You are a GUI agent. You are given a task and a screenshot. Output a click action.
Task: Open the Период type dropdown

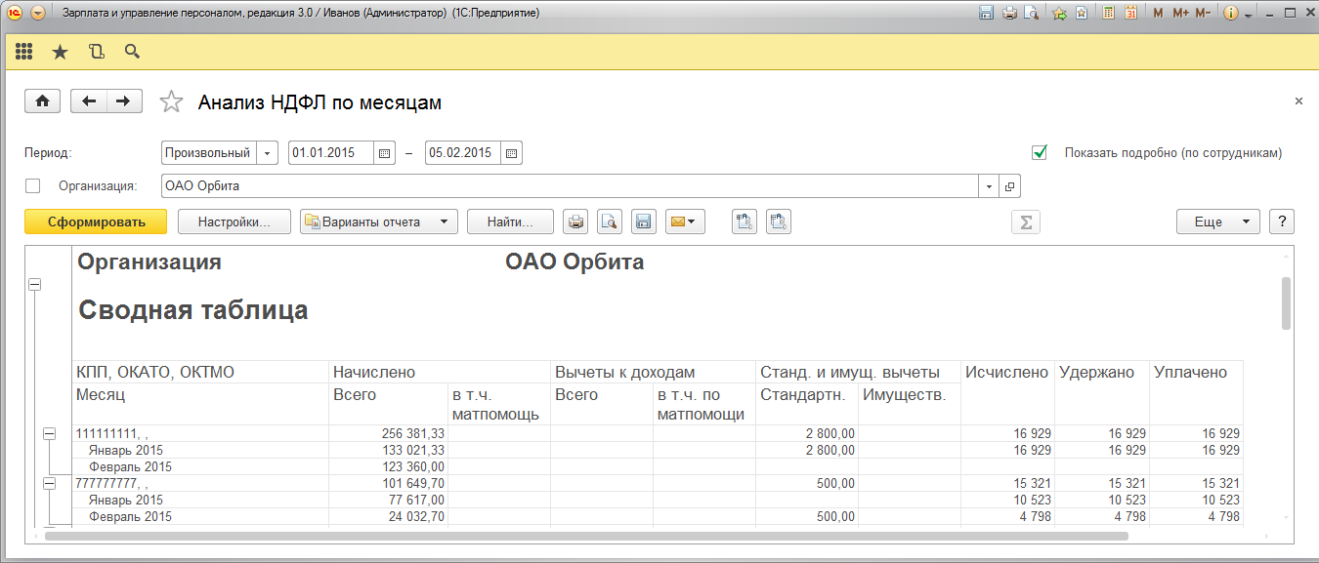click(x=268, y=153)
